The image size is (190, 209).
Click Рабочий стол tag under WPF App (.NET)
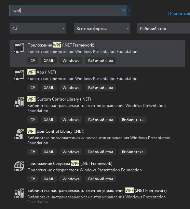pos(100,88)
